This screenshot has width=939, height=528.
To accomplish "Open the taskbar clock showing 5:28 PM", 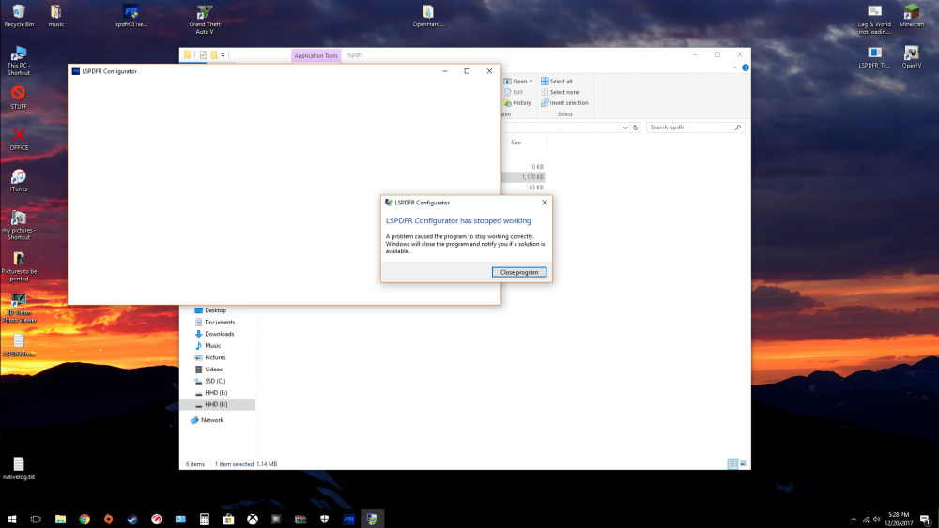I will tap(899, 519).
